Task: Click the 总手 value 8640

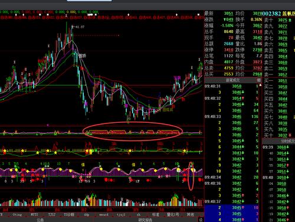Action: coord(228,32)
